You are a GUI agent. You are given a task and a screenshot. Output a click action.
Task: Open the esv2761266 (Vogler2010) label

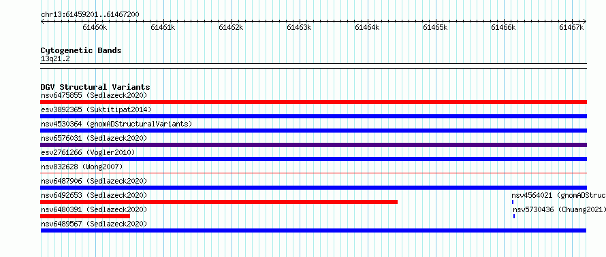[88, 152]
